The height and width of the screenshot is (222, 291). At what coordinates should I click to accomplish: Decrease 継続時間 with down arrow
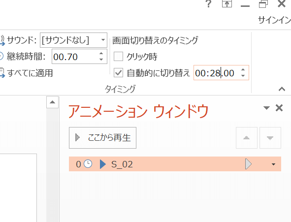[101, 60]
